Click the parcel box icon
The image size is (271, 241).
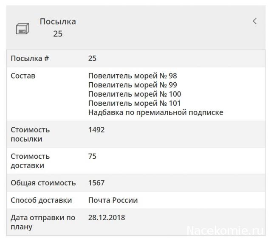point(22,28)
